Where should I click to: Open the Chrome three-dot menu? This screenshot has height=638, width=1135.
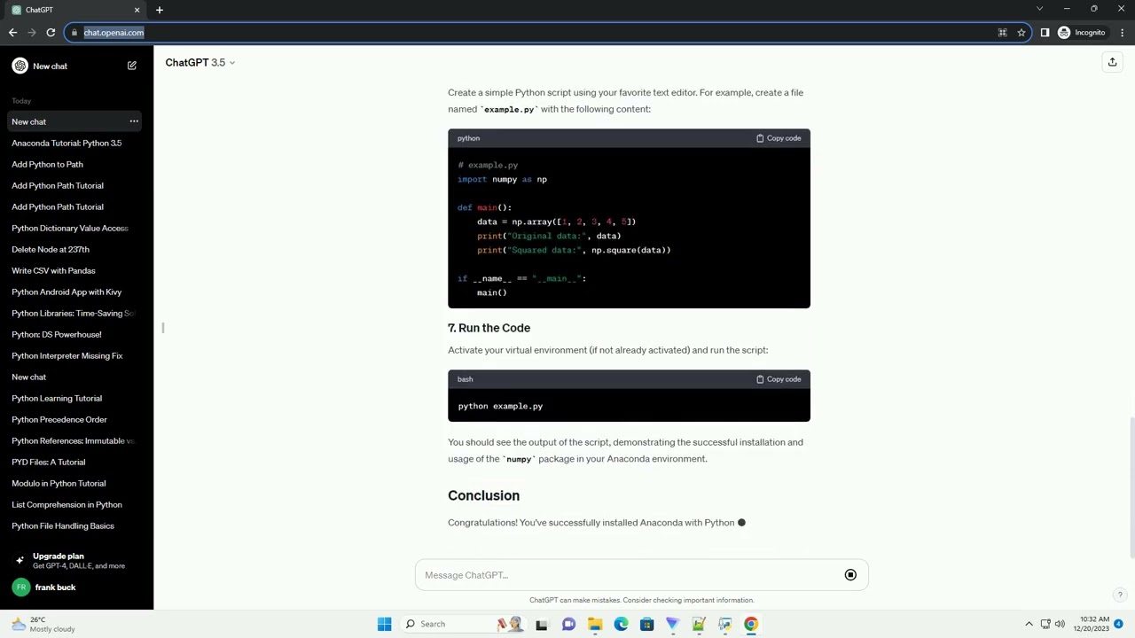click(1123, 33)
